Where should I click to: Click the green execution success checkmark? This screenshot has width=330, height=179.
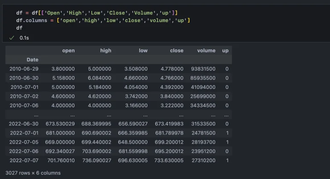pyautogui.click(x=12, y=38)
